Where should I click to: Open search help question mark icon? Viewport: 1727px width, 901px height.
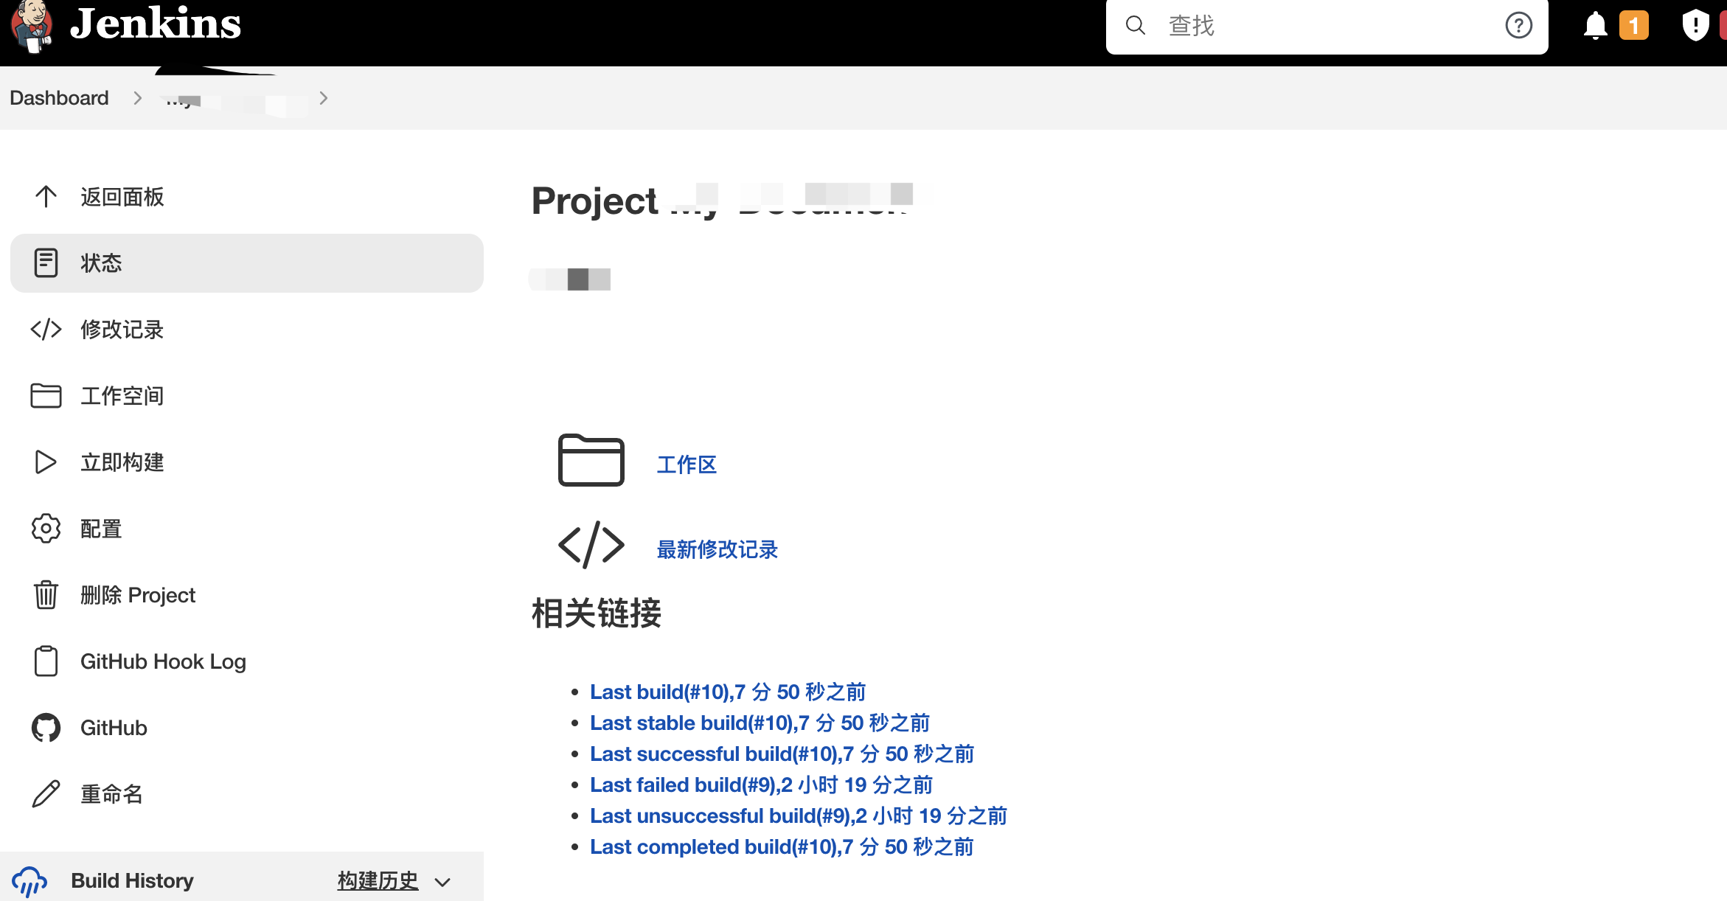point(1518,26)
